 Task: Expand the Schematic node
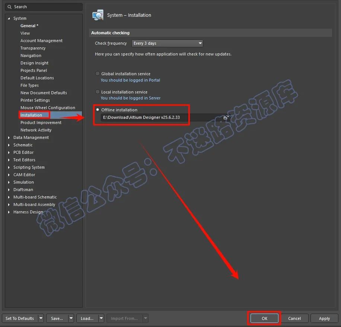pyautogui.click(x=9, y=145)
